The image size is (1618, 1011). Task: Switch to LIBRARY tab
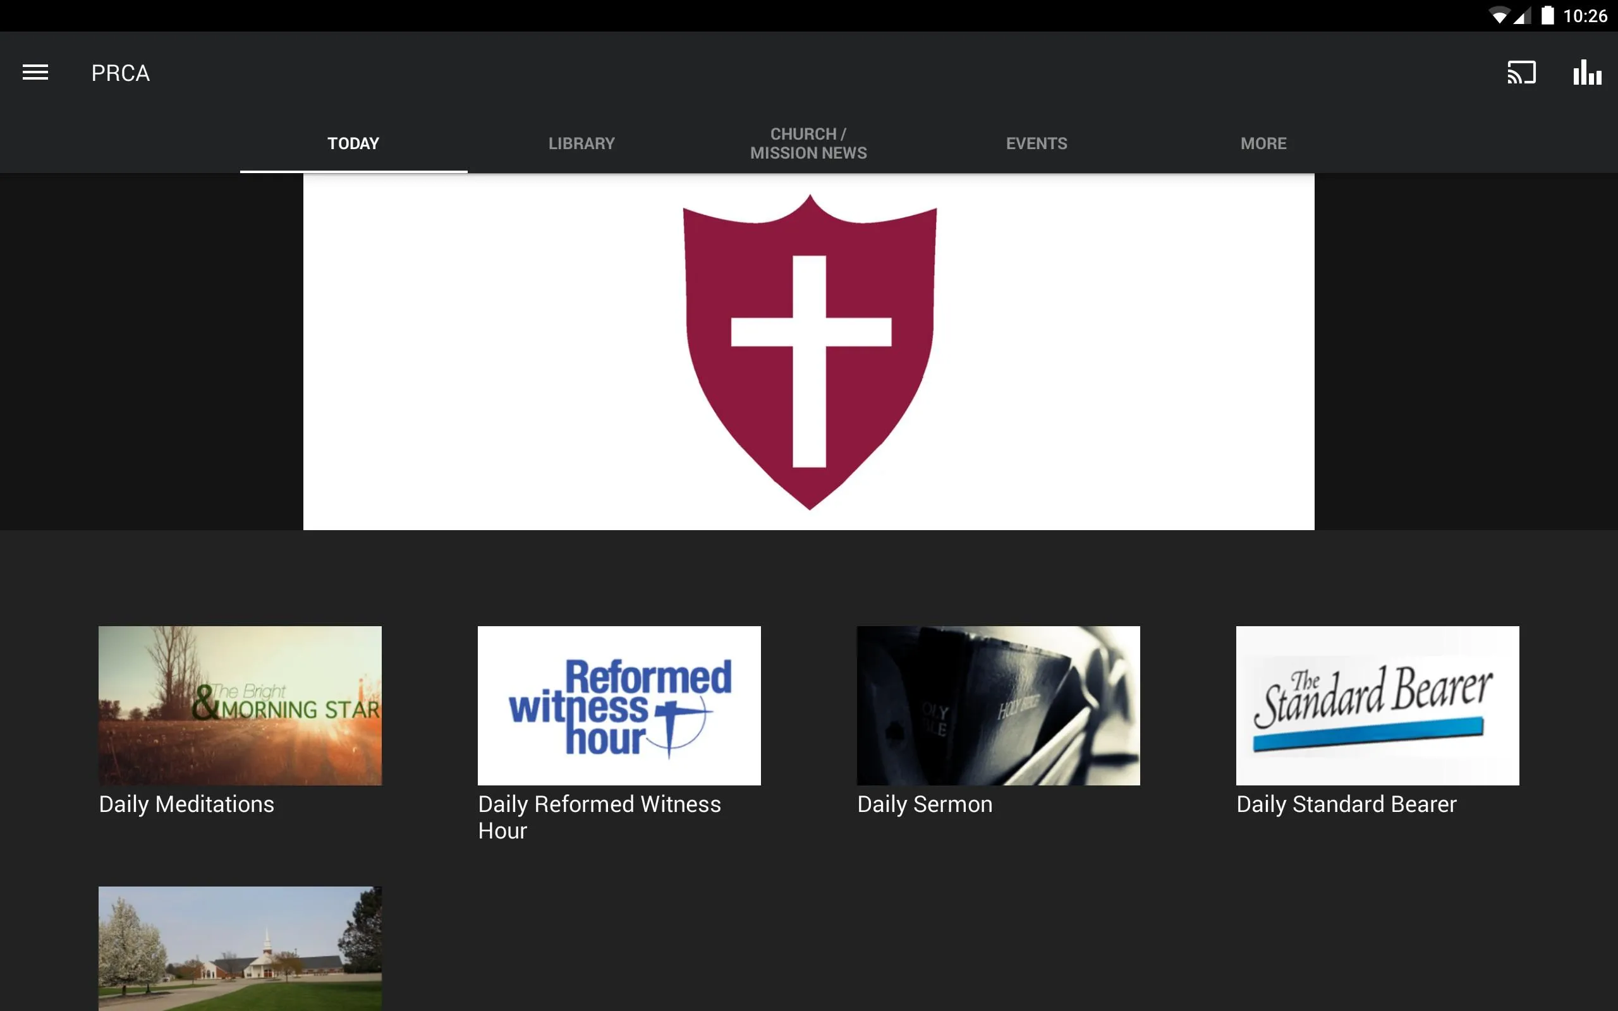click(580, 142)
